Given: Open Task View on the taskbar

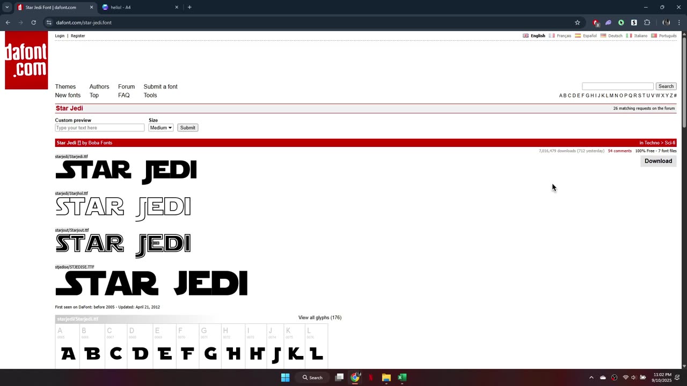Looking at the screenshot, I should (x=339, y=377).
